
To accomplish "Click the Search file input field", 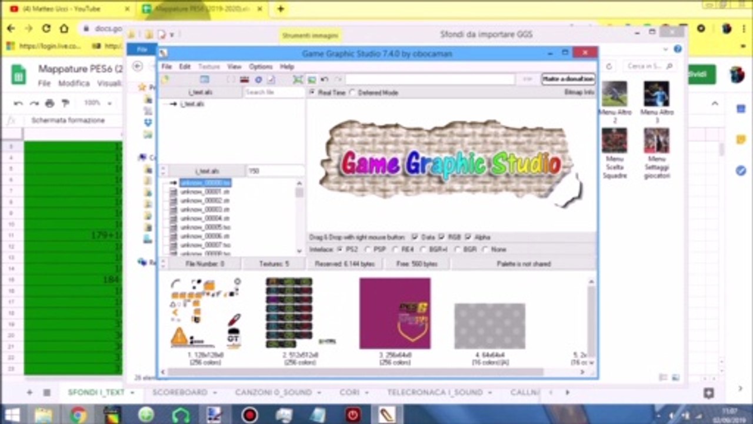I will pyautogui.click(x=274, y=92).
